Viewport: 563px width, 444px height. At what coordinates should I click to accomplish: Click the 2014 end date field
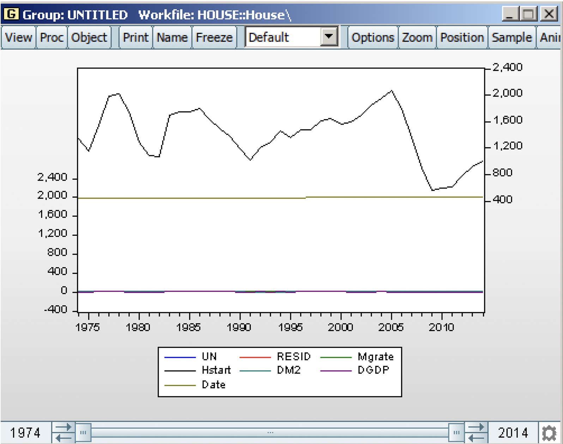click(513, 433)
